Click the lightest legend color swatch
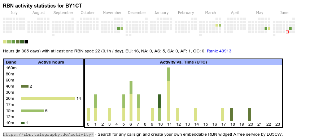This screenshot has height=140, width=314. point(5,42)
